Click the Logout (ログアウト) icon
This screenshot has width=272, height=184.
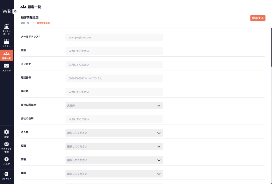coord(7,174)
